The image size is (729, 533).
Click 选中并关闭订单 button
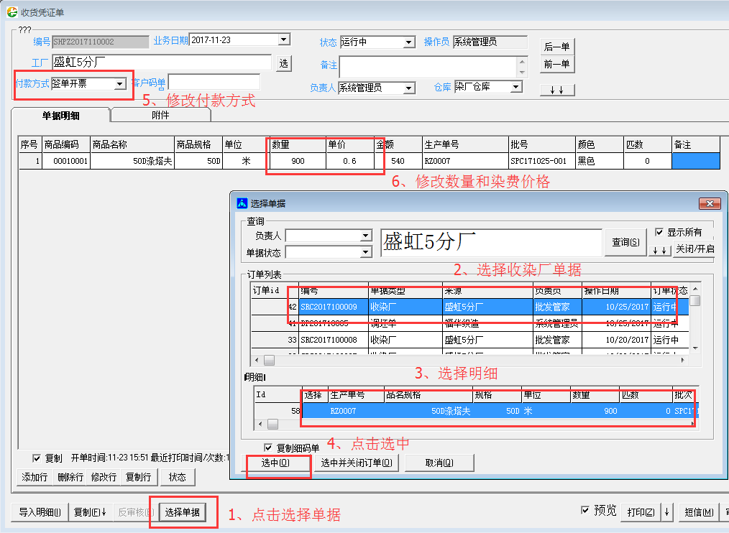point(357,463)
